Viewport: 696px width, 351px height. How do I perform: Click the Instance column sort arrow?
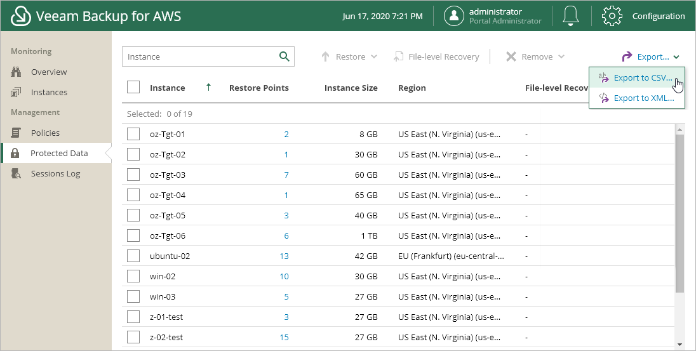pos(208,88)
